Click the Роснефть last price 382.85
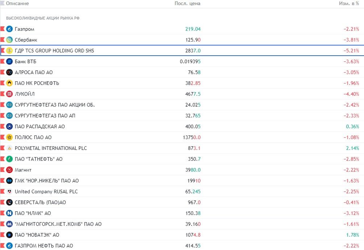Screen dimensions: 364x250 click(x=193, y=83)
